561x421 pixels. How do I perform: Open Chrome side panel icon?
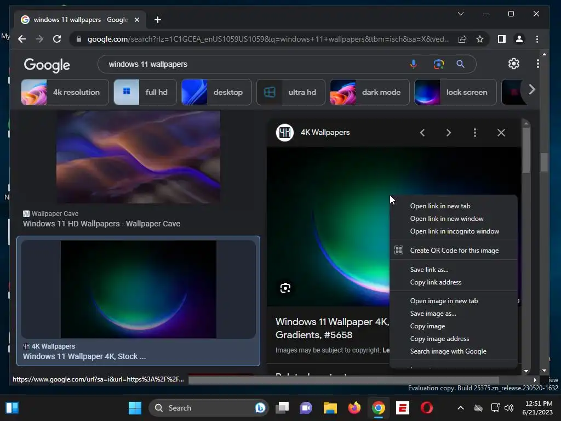pos(502,39)
